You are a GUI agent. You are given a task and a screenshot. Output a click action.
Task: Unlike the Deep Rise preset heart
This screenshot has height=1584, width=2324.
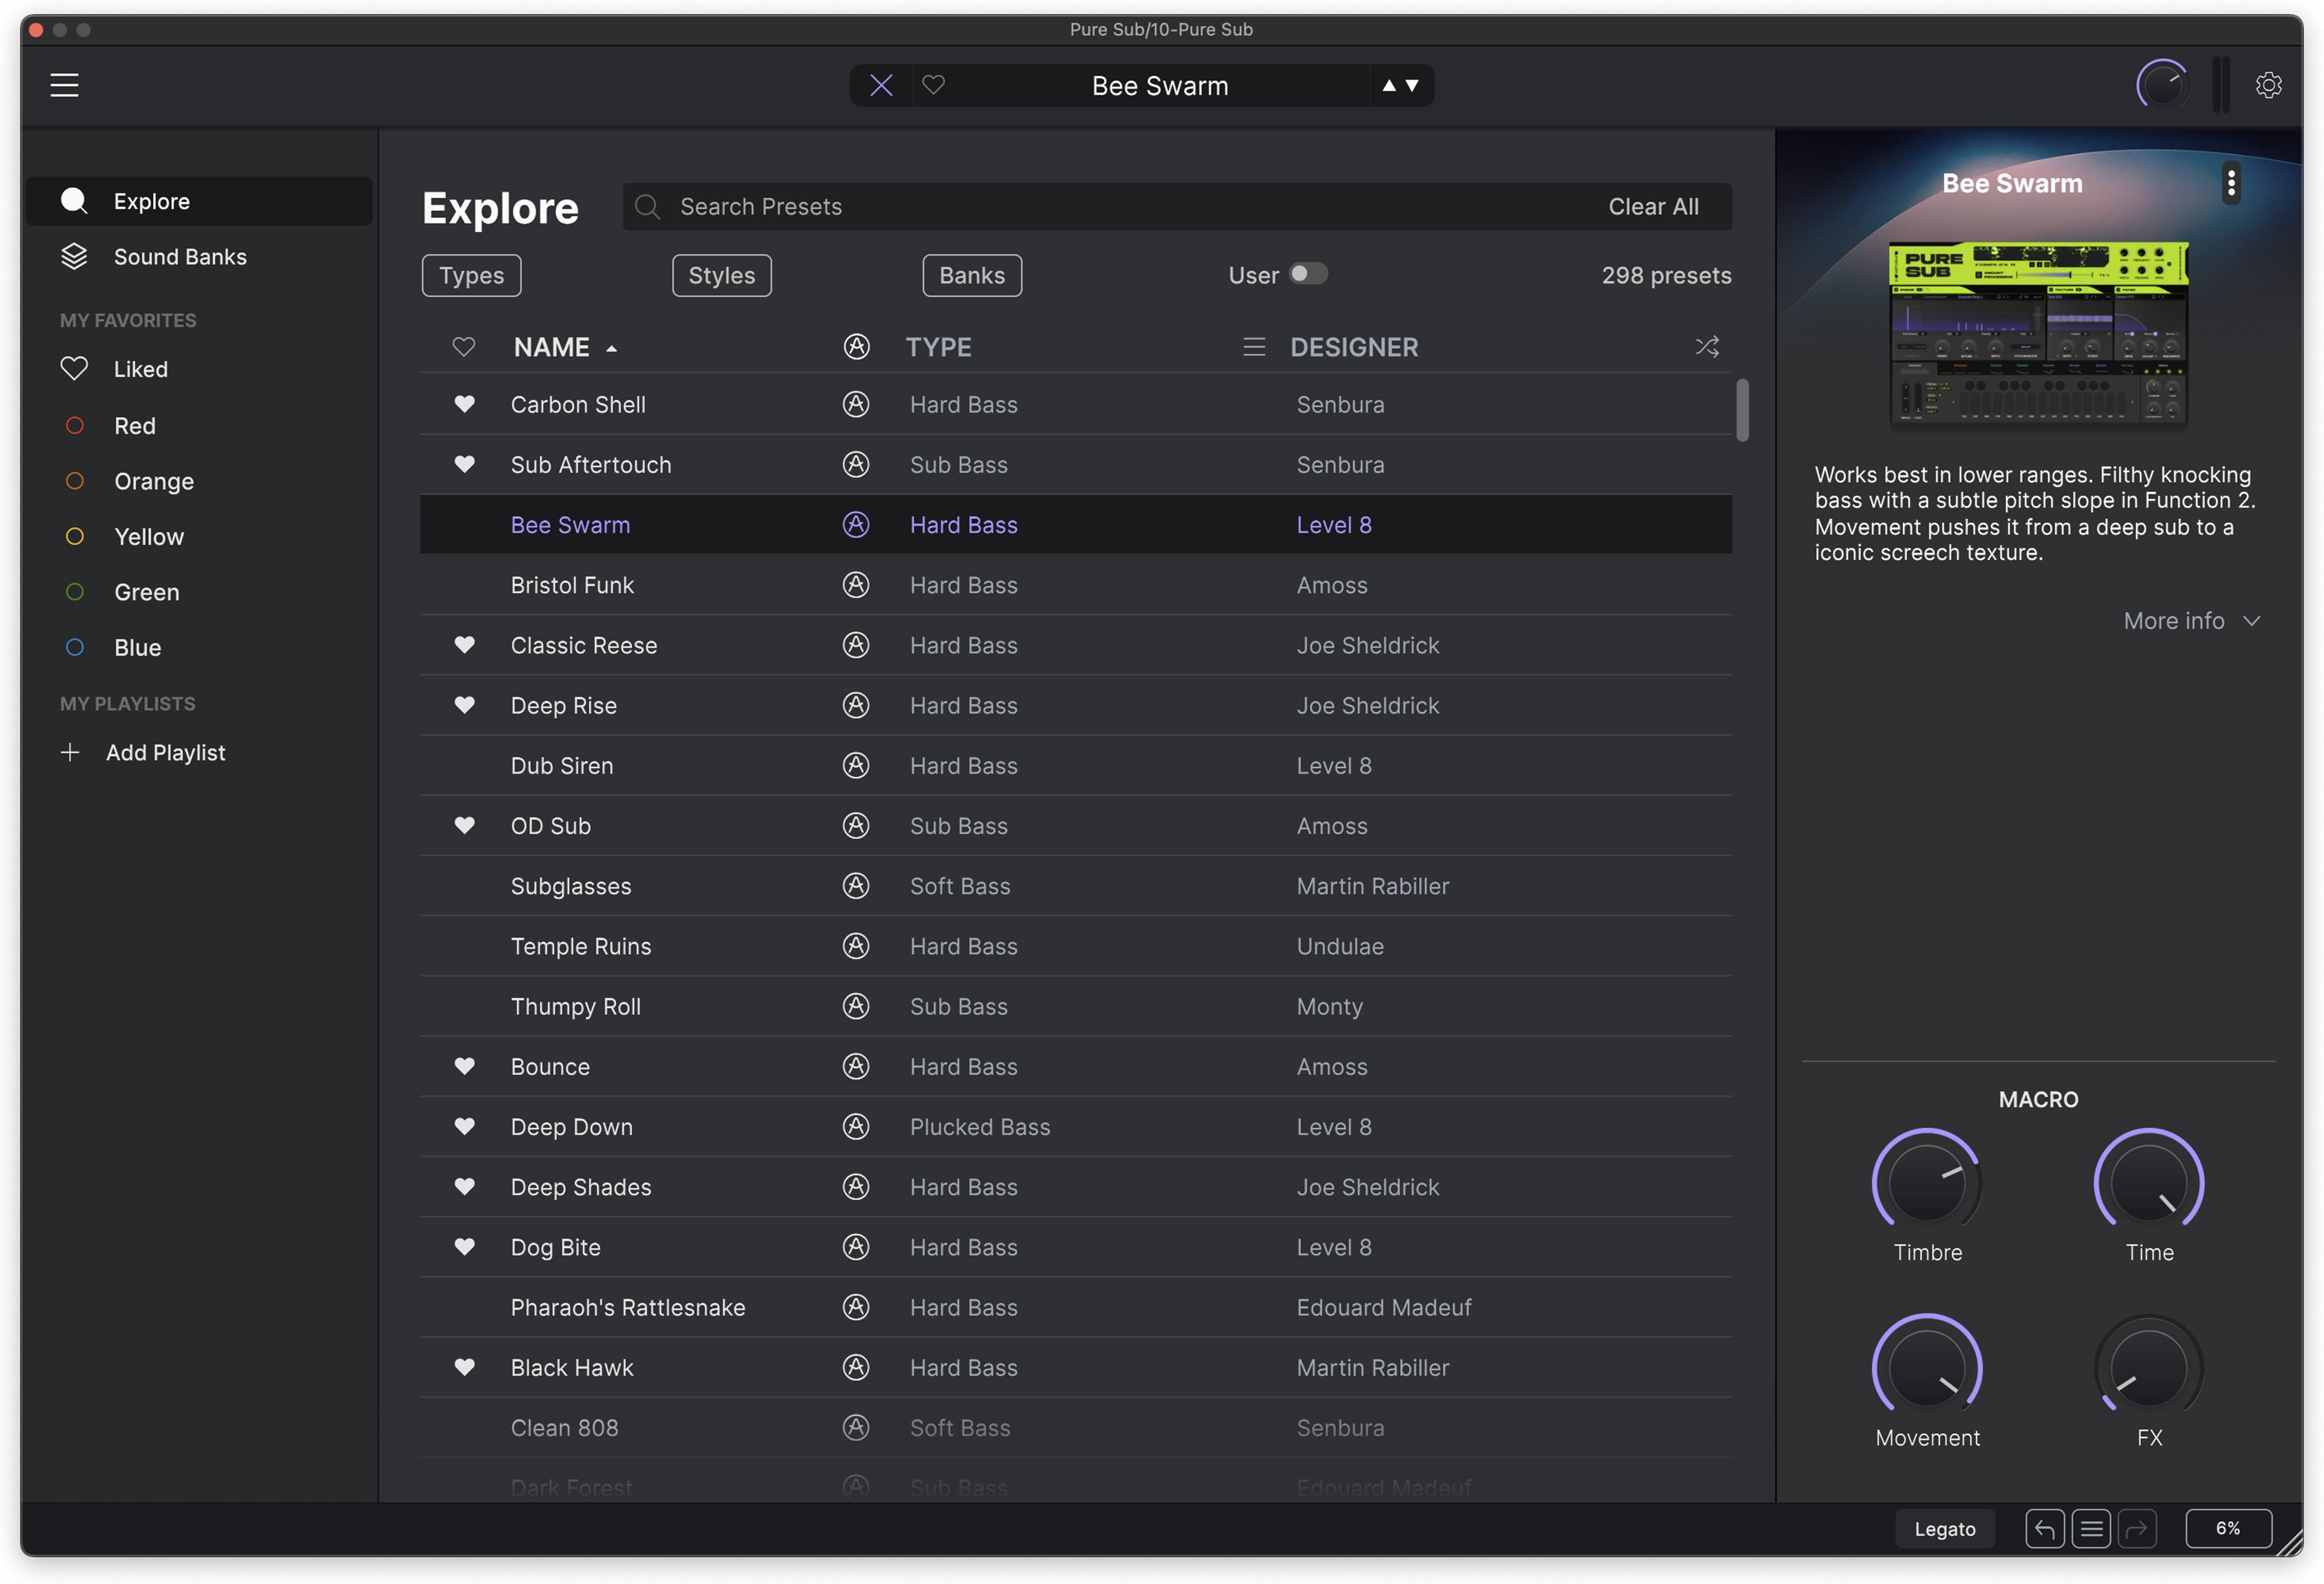464,706
